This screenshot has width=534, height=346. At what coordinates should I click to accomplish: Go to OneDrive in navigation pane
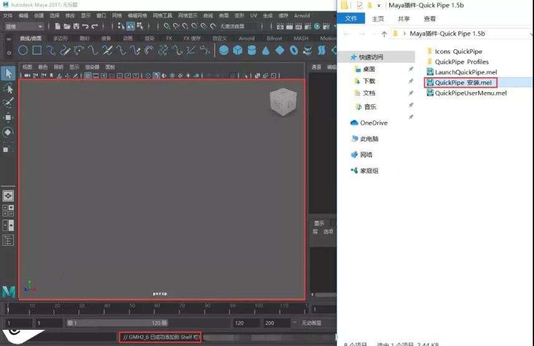[x=369, y=123]
